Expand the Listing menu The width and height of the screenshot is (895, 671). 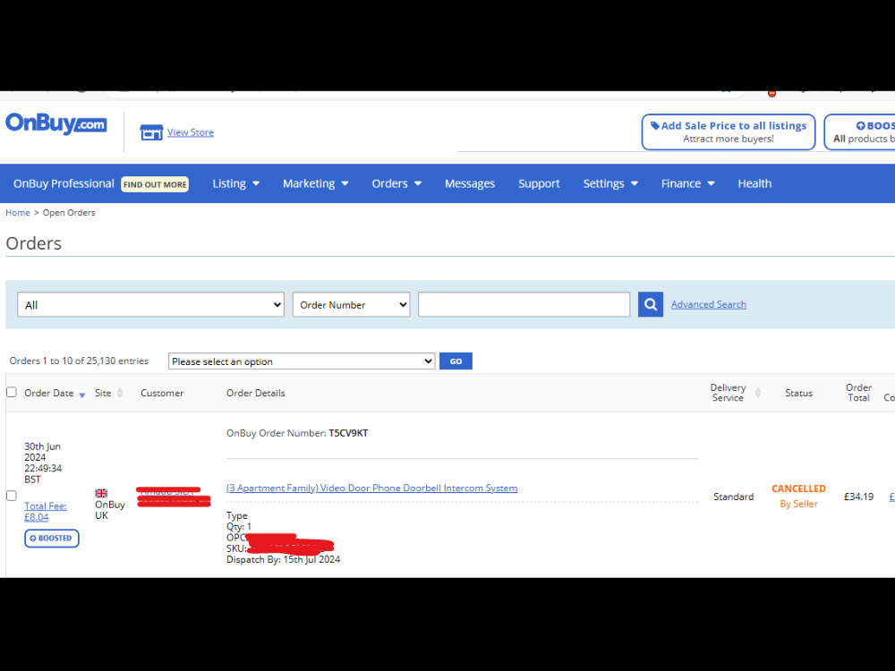(235, 183)
